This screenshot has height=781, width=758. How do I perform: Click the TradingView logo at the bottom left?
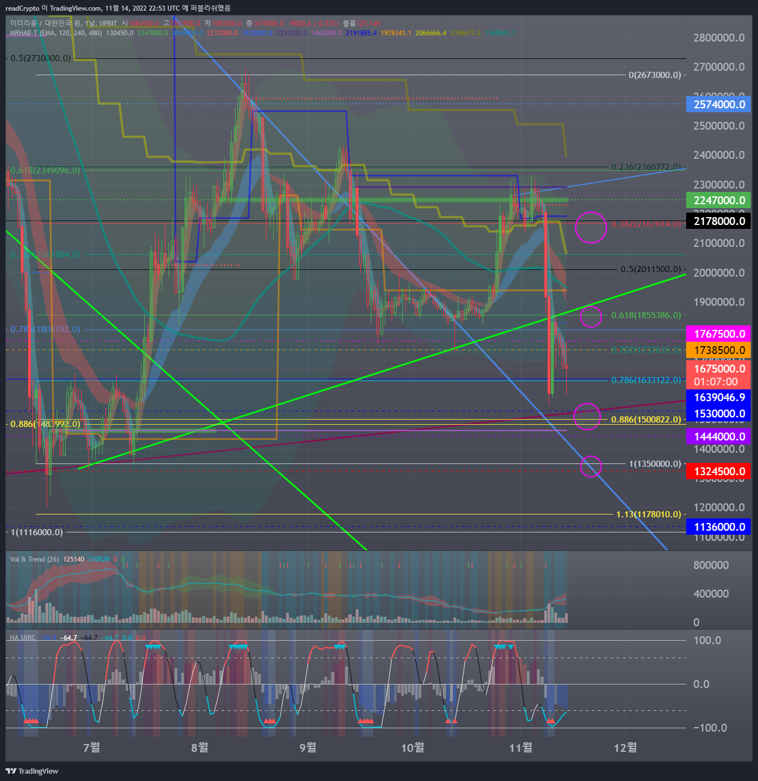point(31,771)
